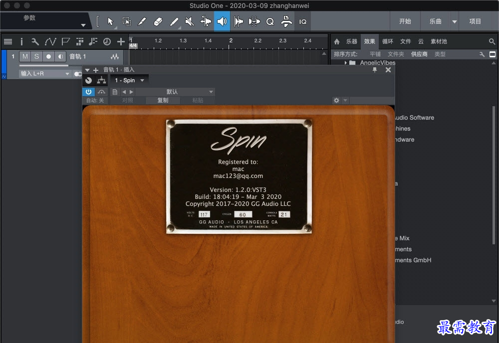Open the 1 - Spin plugin dropdown
The width and height of the screenshot is (499, 343).
129,80
